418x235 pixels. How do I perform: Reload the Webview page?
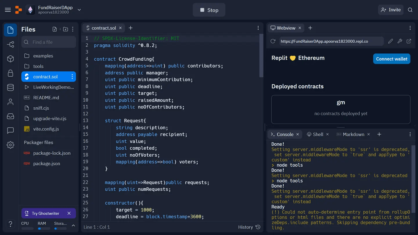[273, 41]
